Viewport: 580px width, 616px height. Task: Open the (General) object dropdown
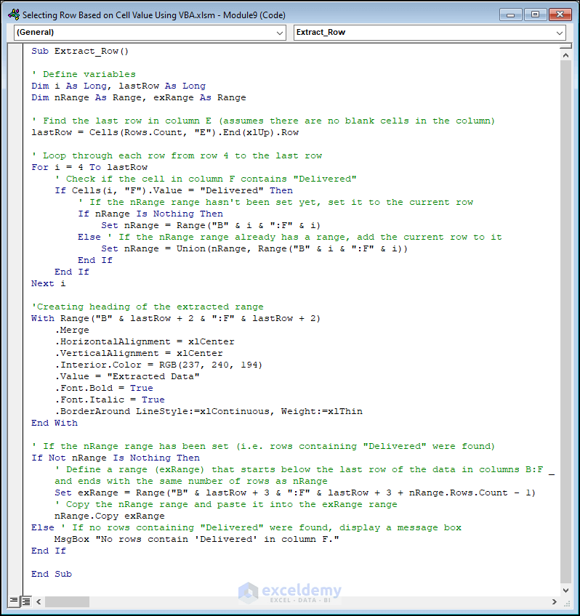[279, 33]
